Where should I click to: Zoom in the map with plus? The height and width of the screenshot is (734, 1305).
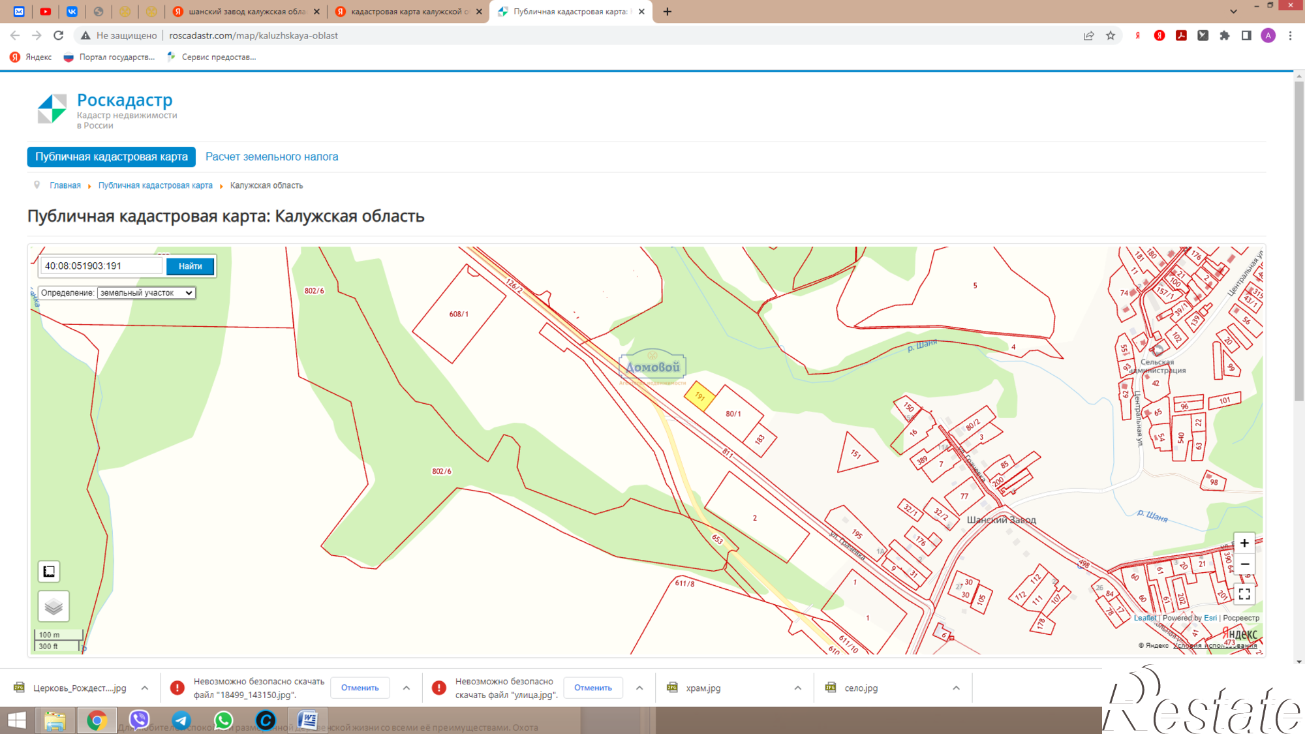(x=1244, y=543)
